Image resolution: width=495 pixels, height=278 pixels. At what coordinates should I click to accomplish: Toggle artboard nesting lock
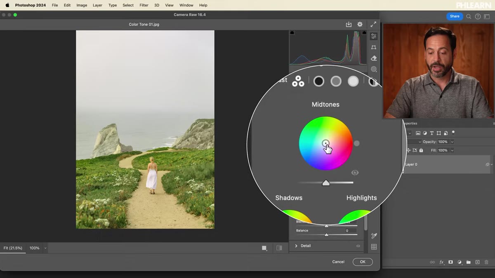pos(415,151)
